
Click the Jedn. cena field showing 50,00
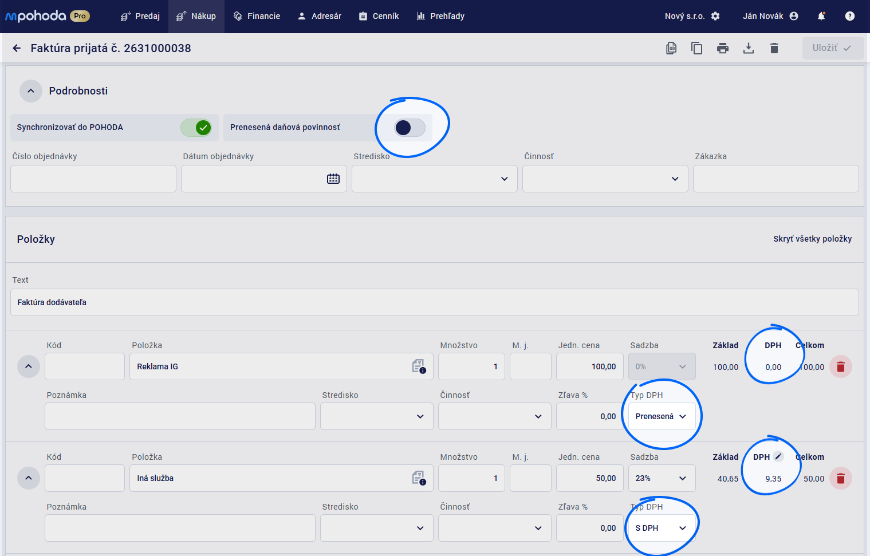pyautogui.click(x=589, y=478)
